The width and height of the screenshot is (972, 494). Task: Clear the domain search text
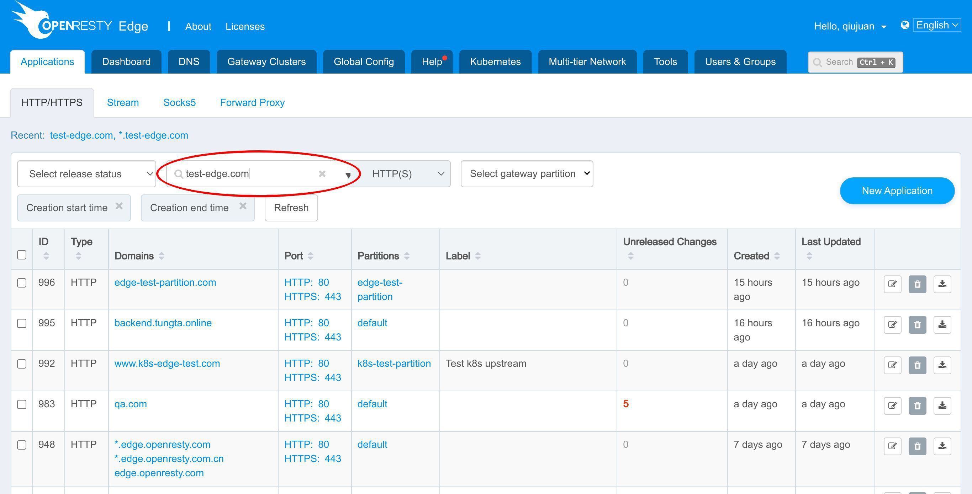pyautogui.click(x=322, y=174)
